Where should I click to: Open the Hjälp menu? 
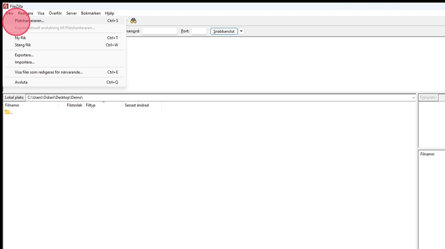110,13
